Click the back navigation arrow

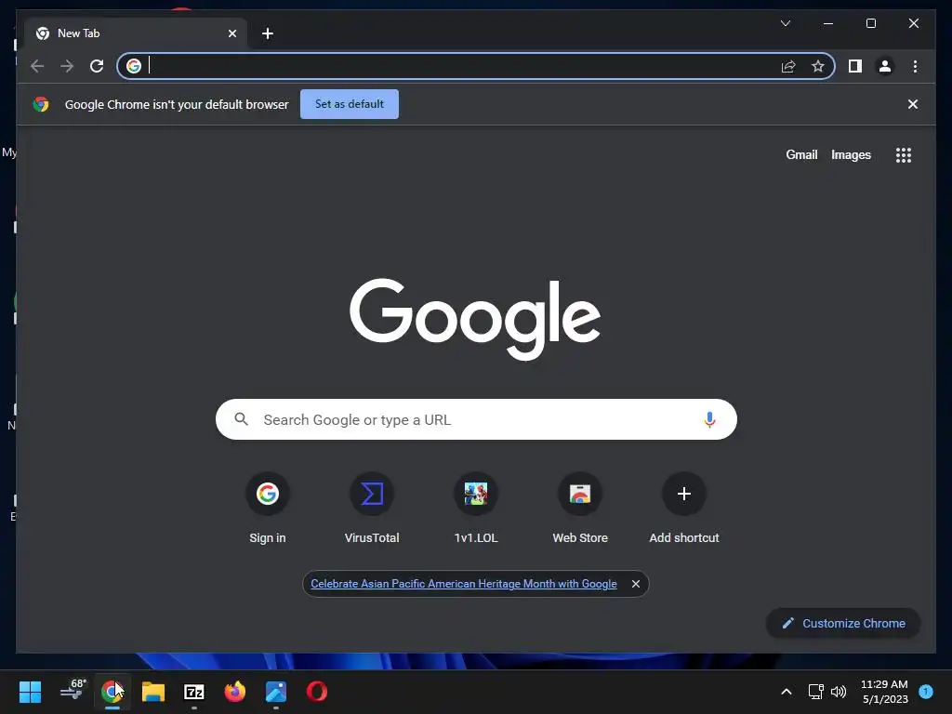37,66
